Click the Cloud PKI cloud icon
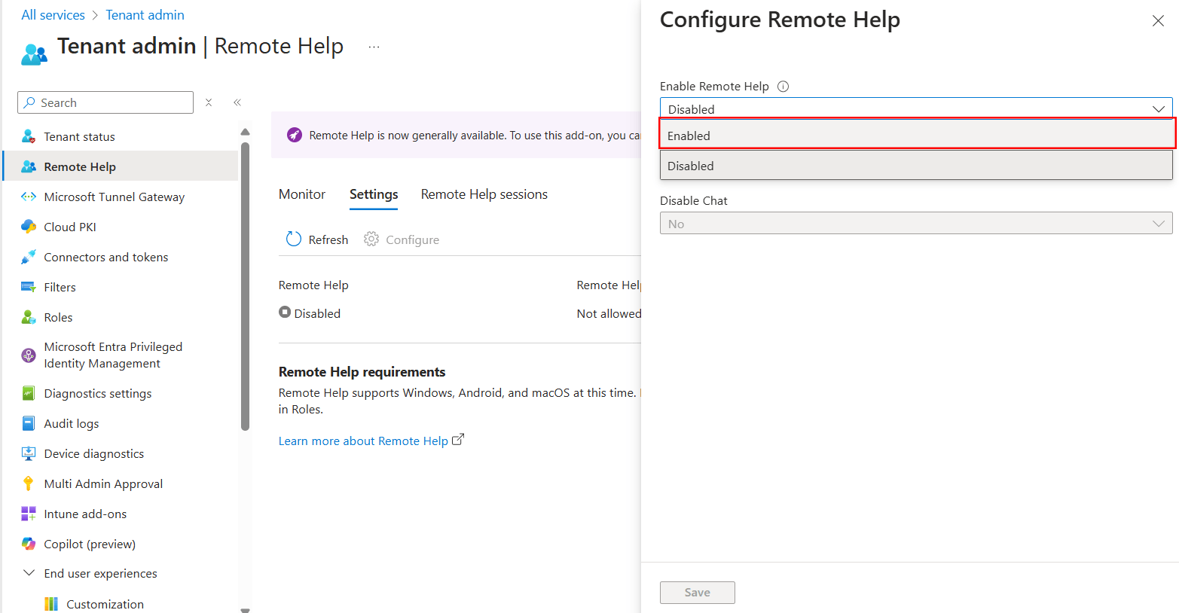Viewport: 1179px width, 613px height. click(x=29, y=227)
